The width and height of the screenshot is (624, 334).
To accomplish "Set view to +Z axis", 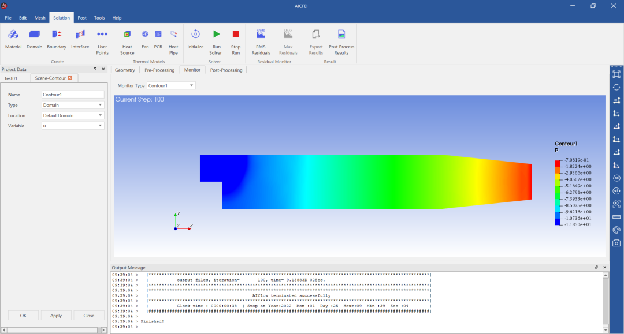I will tap(616, 126).
